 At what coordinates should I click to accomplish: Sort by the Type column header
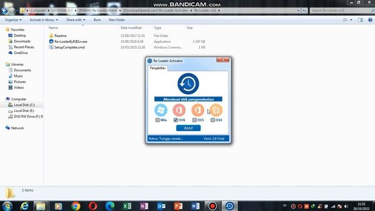click(158, 28)
